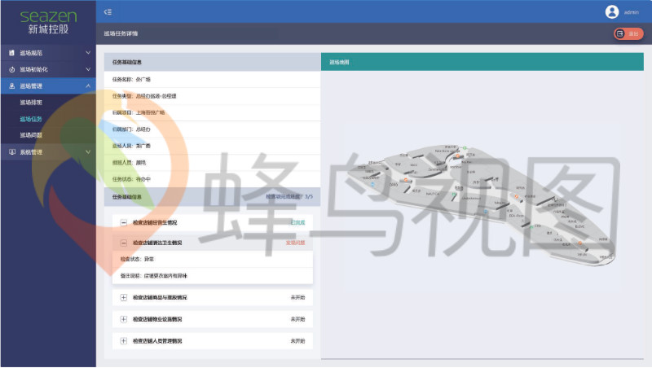Click the 归属项目 上海 plaza row
Viewport: 652px width, 368px height.
[x=212, y=112]
